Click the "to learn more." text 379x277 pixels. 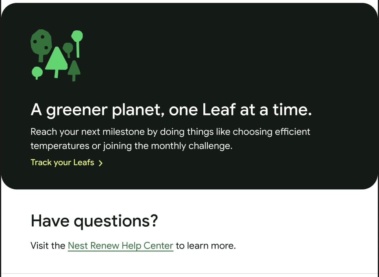pyautogui.click(x=206, y=246)
